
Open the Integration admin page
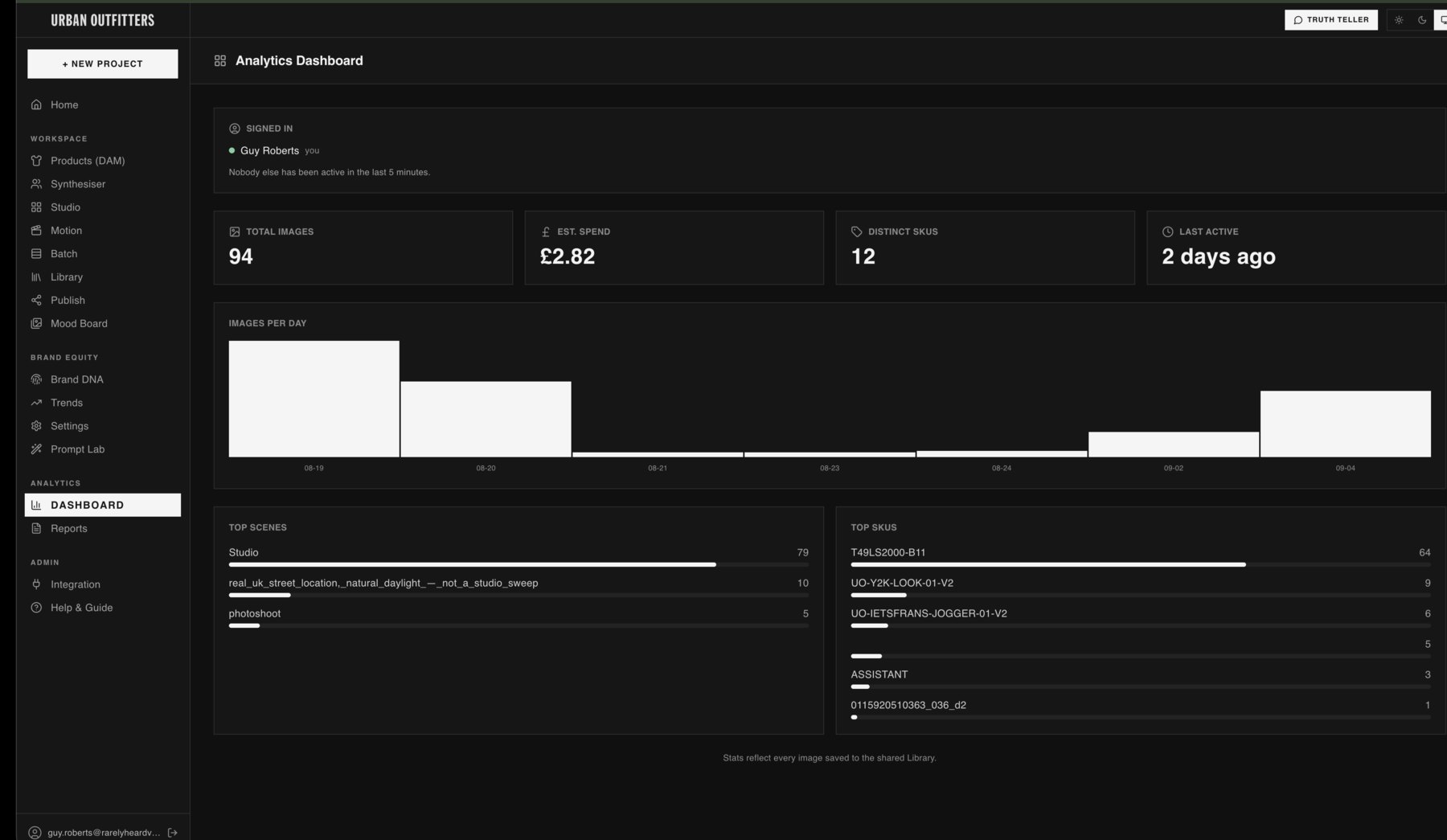pyautogui.click(x=103, y=584)
